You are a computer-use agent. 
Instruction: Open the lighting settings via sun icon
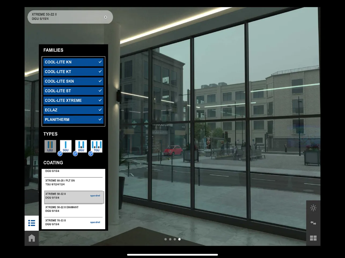pyautogui.click(x=313, y=208)
